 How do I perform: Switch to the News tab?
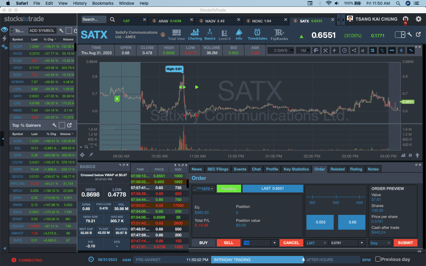click(197, 169)
